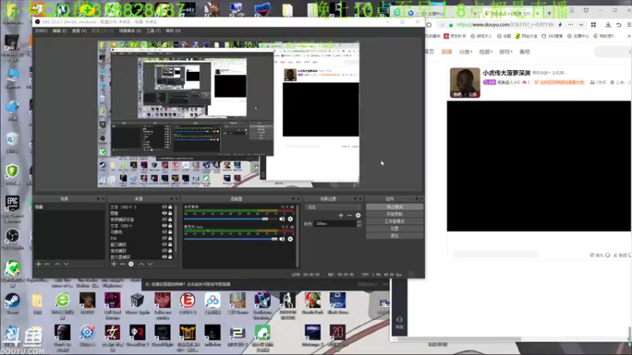Toggle visibility of the first text (GDI+) 2 source

tap(164, 207)
